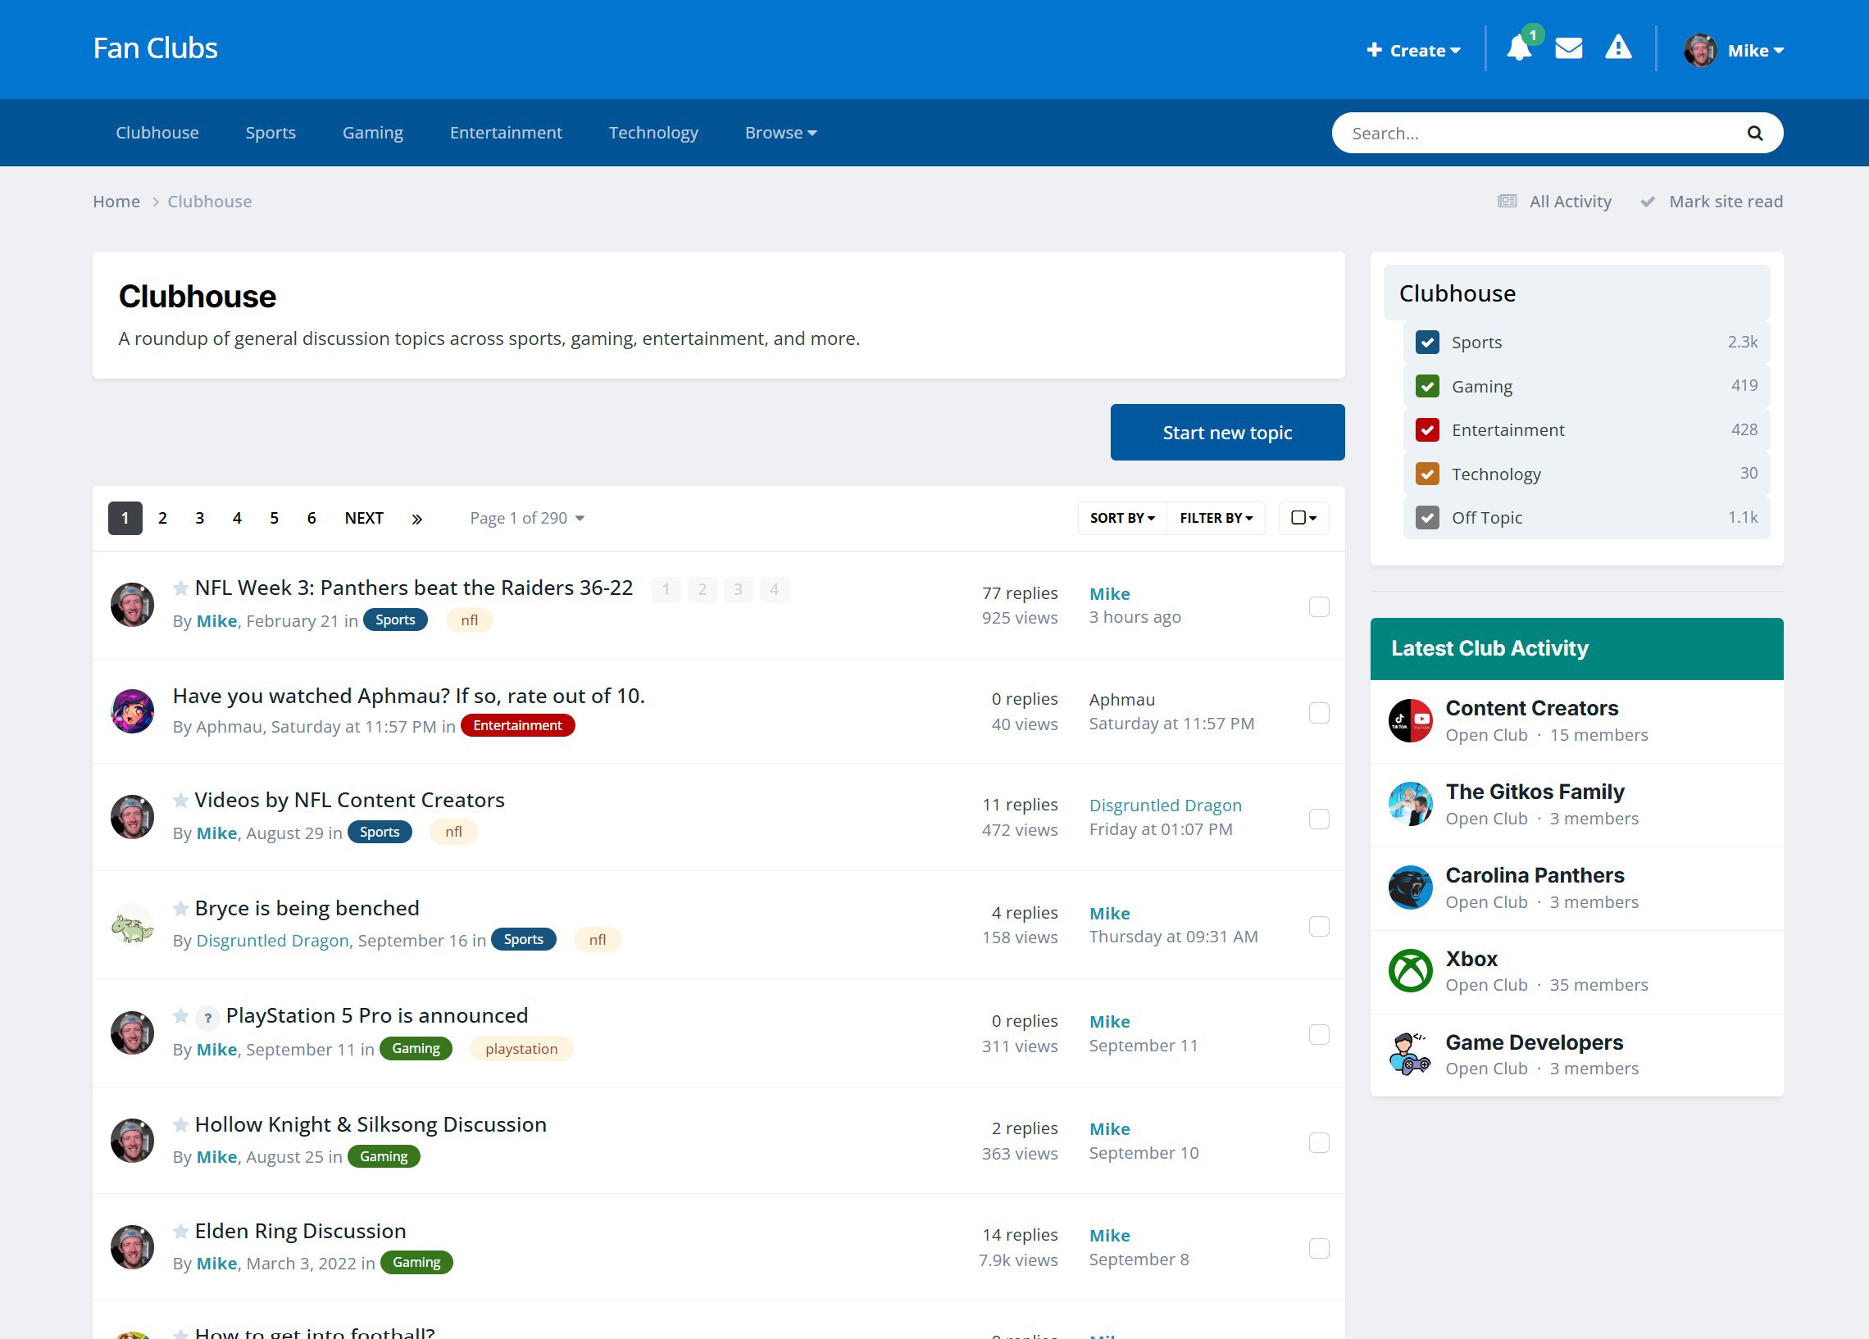This screenshot has width=1869, height=1339.
Task: Open Game Developers club logo
Action: point(1410,1054)
